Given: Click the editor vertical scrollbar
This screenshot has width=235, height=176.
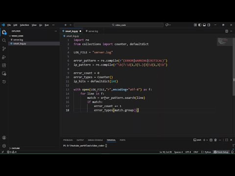Looking at the screenshot, I should tap(234, 67).
